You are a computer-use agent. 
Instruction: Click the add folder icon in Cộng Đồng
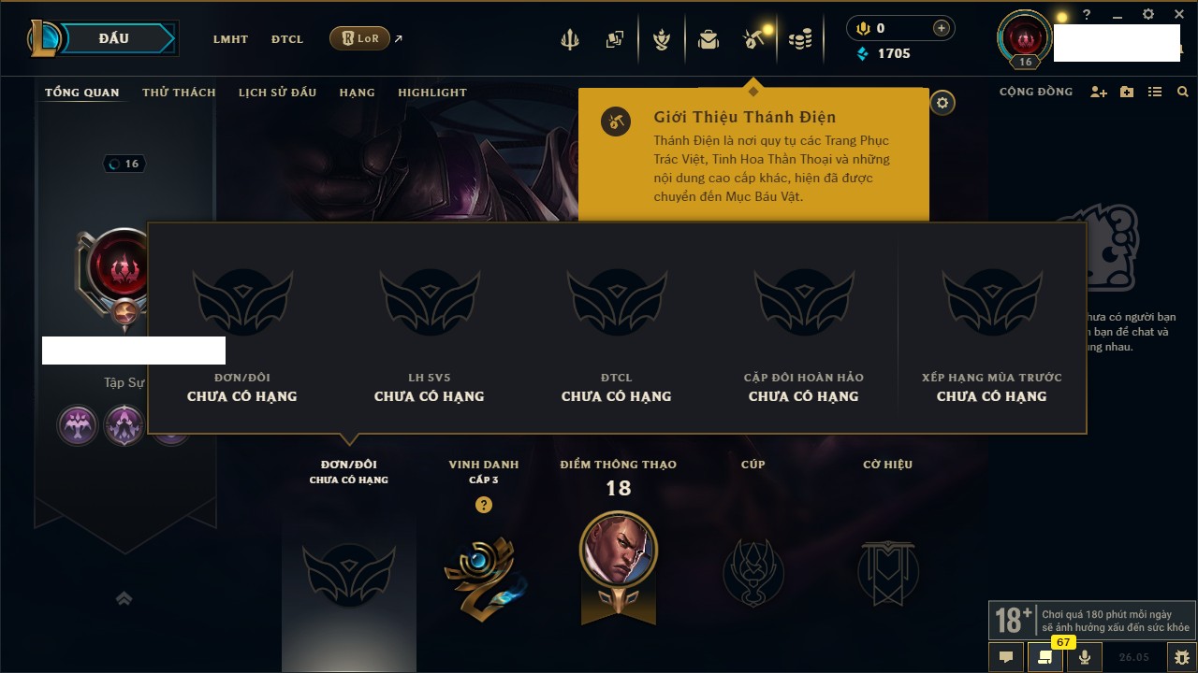pos(1127,92)
